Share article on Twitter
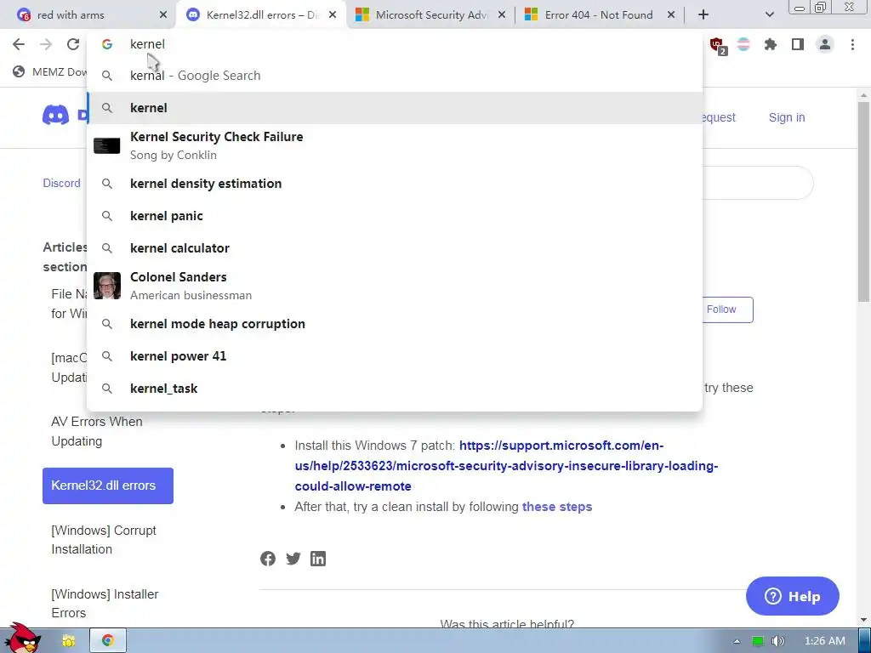Viewport: 871px width, 653px height. coord(293,559)
